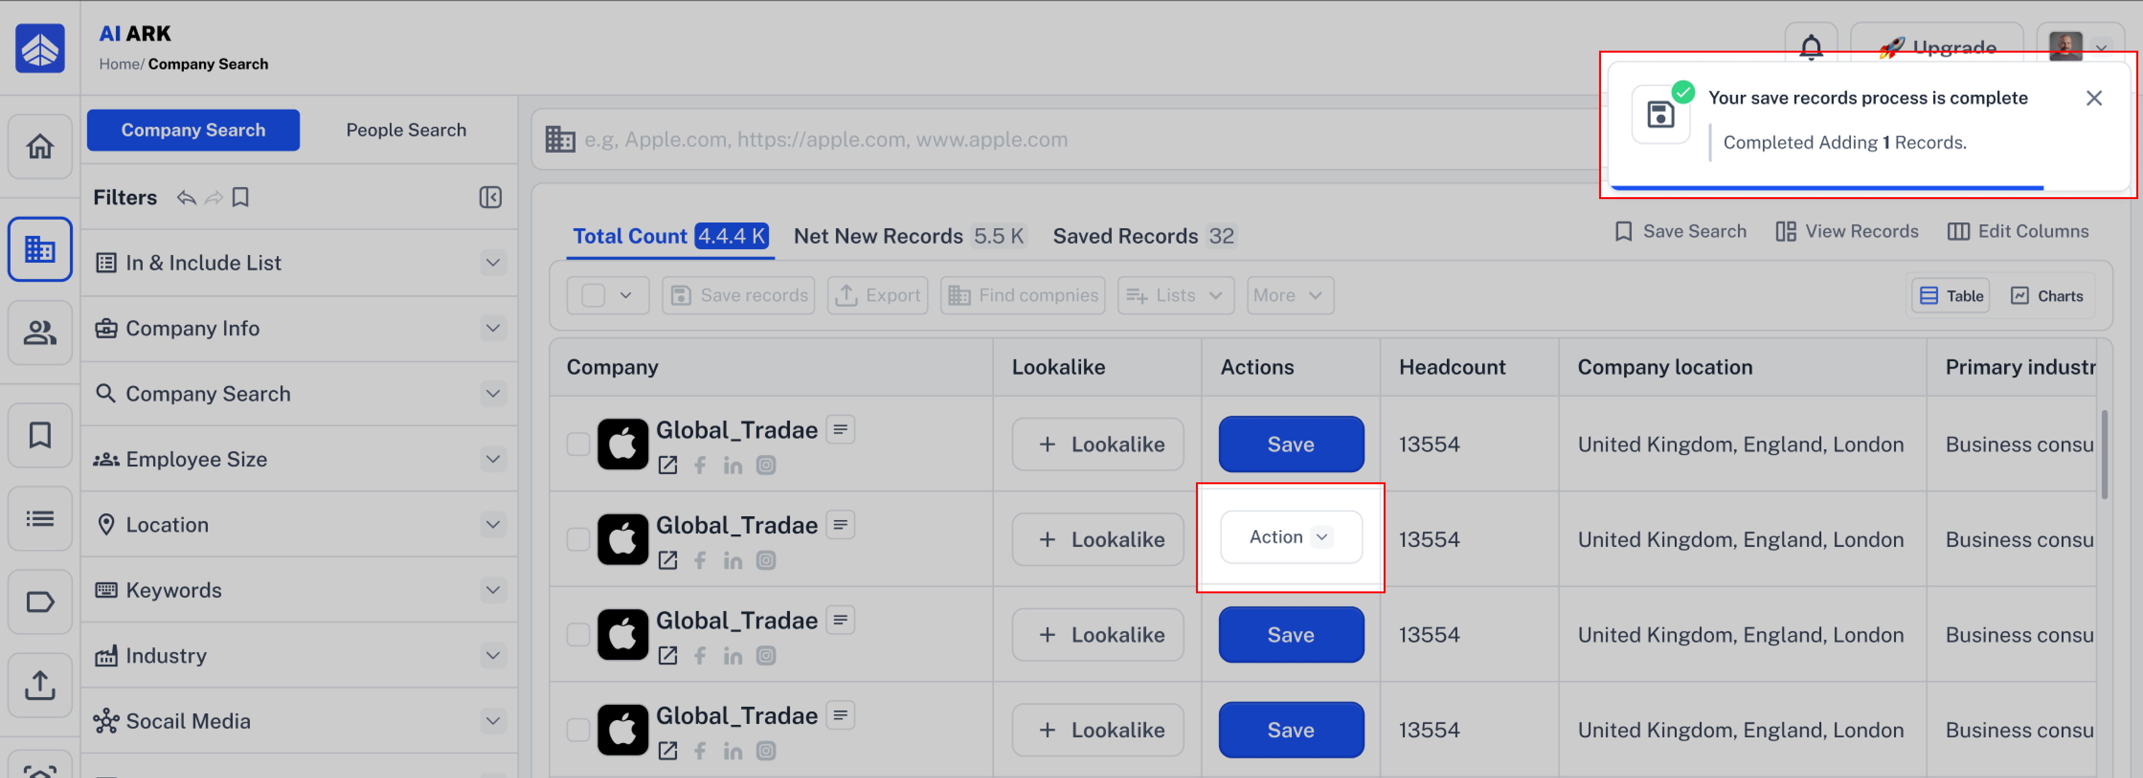
Task: Open Instagram icon for first Global_Tradae row
Action: 766,466
